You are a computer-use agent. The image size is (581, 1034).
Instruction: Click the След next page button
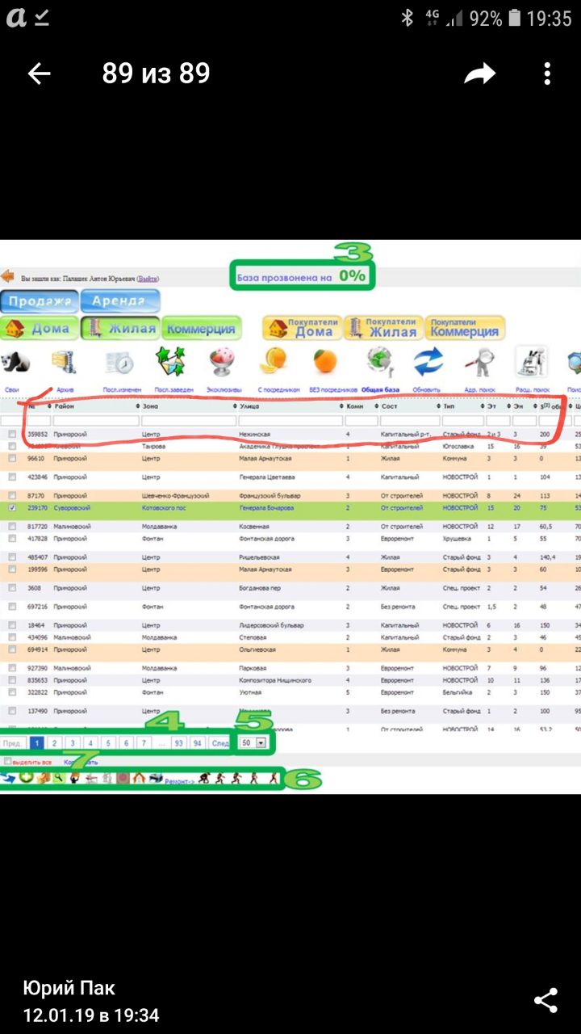coord(220,742)
